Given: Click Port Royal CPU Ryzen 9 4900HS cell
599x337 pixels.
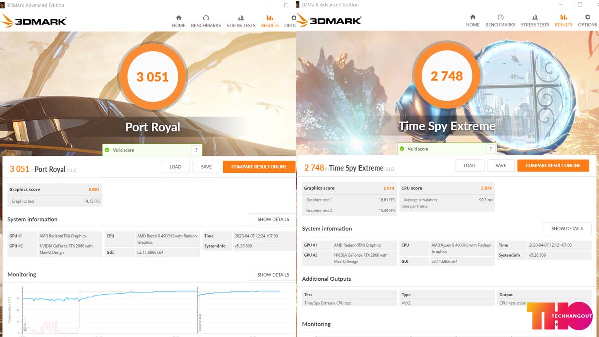Looking at the screenshot, I should pyautogui.click(x=167, y=239).
